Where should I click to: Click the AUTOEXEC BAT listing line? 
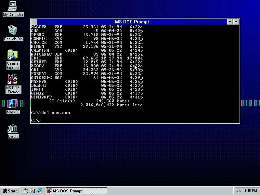click(x=87, y=78)
